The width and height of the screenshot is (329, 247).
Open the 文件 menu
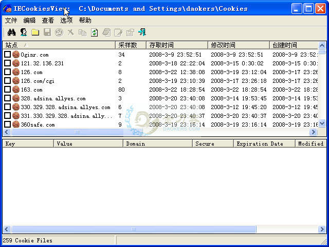11,21
